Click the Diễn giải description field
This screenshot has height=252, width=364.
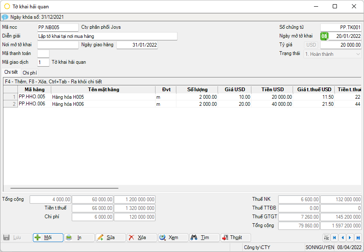click(107, 36)
